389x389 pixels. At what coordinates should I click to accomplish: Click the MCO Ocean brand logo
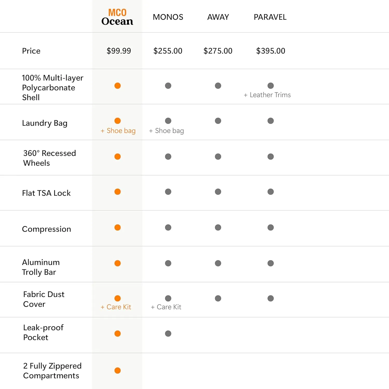coord(117,17)
